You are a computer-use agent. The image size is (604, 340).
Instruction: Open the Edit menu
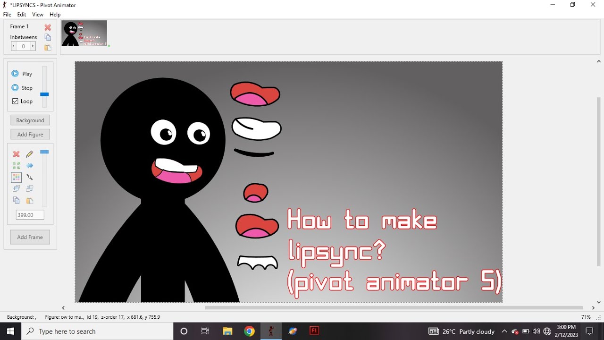click(22, 15)
